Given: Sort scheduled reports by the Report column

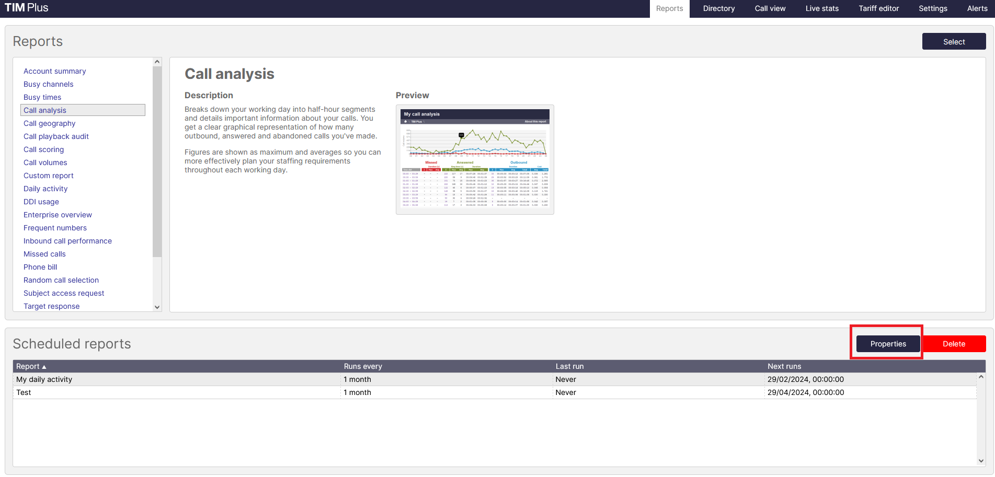Looking at the screenshot, I should (x=30, y=366).
